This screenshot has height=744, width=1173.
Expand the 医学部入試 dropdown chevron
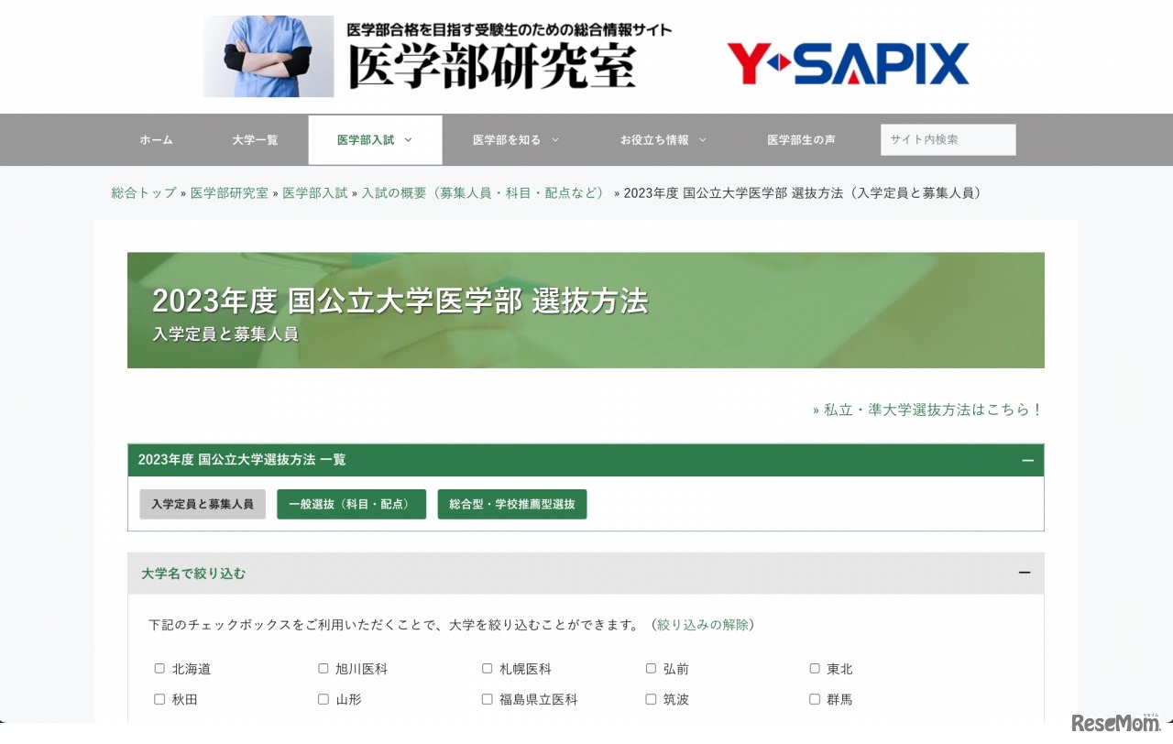pyautogui.click(x=408, y=140)
